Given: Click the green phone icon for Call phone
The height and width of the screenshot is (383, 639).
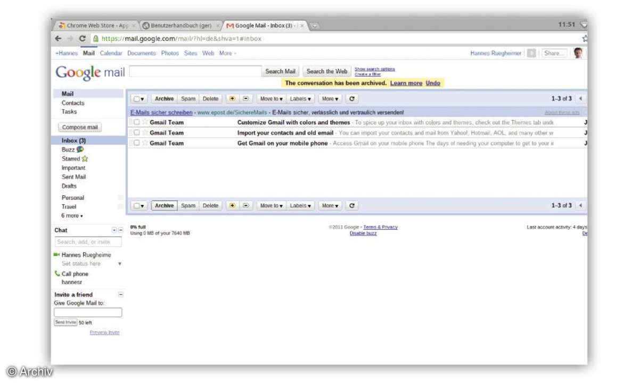Looking at the screenshot, I should click(x=57, y=274).
